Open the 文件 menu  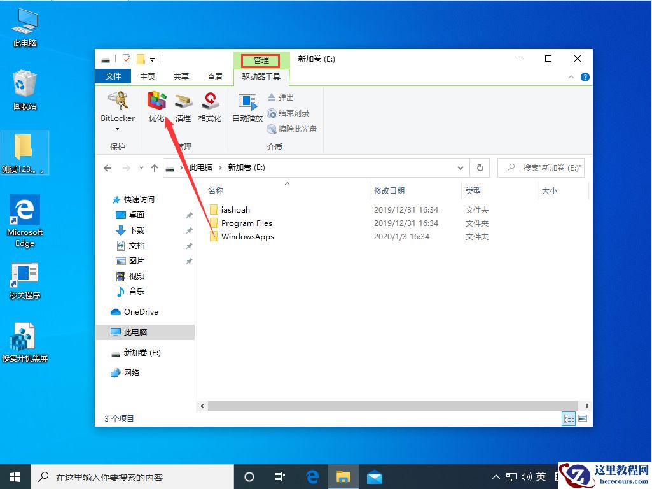(x=113, y=76)
